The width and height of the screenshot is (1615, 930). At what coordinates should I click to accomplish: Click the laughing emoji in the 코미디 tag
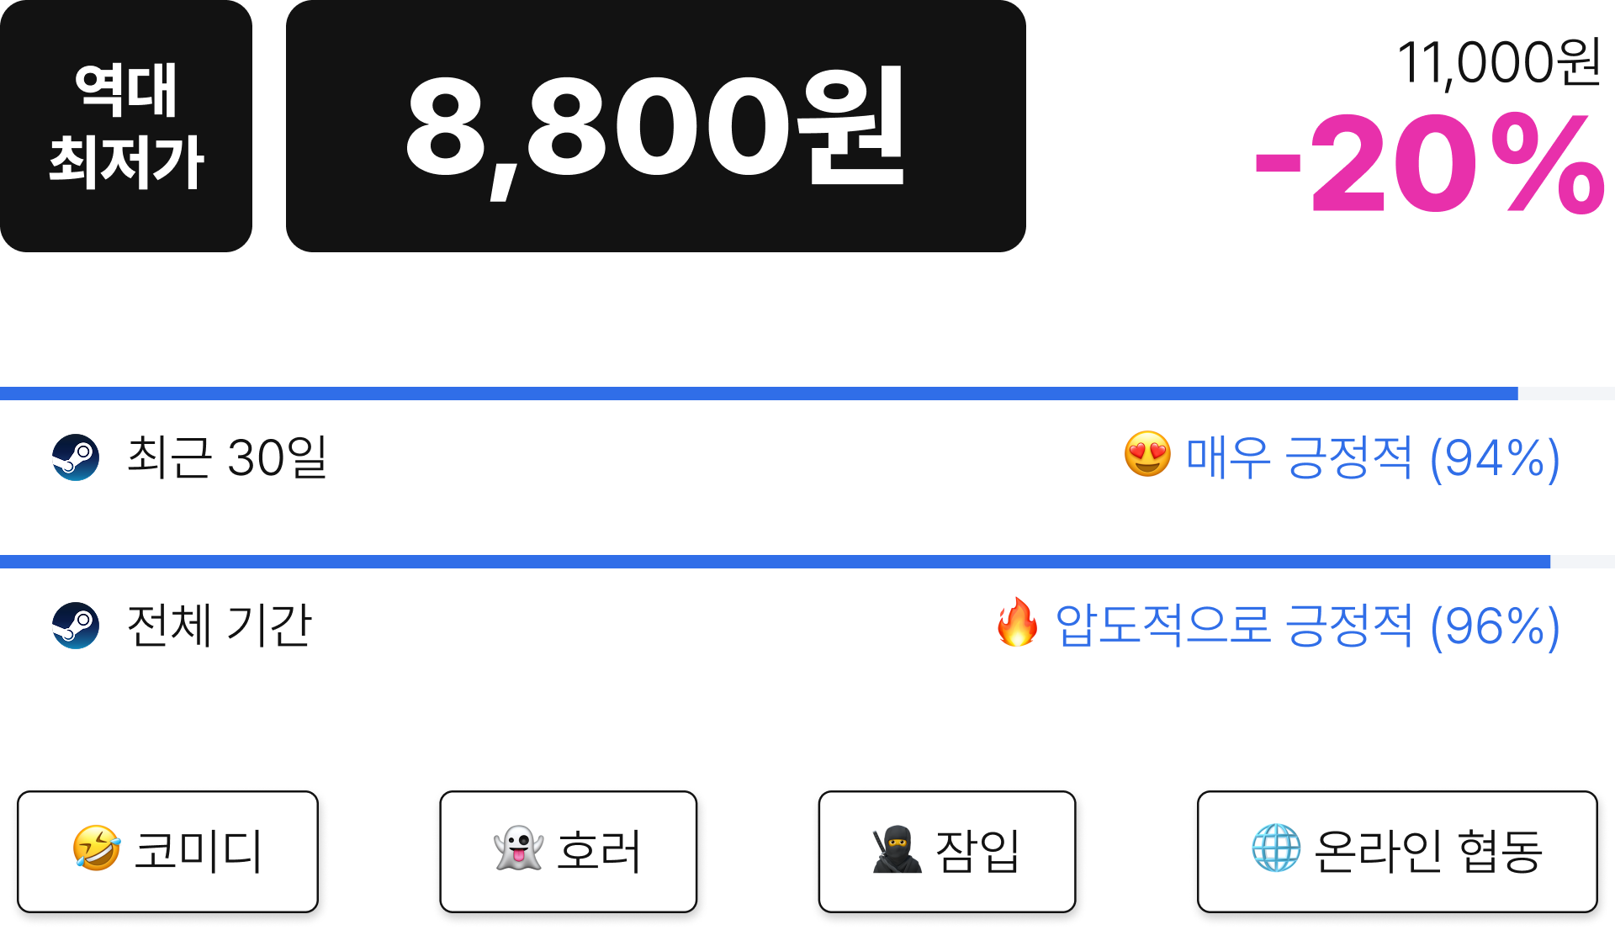(x=96, y=848)
